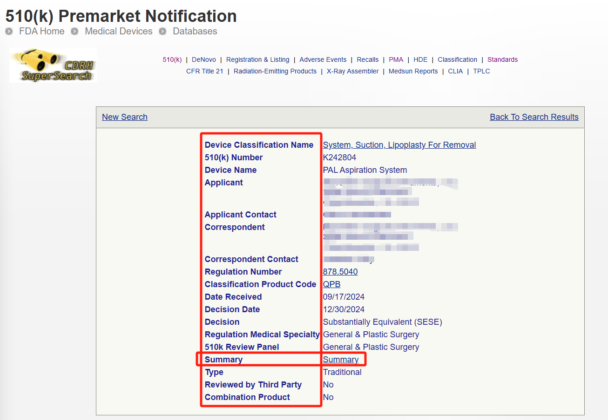The width and height of the screenshot is (608, 420).
Task: Click the bullet icon before Databases
Action: [162, 31]
